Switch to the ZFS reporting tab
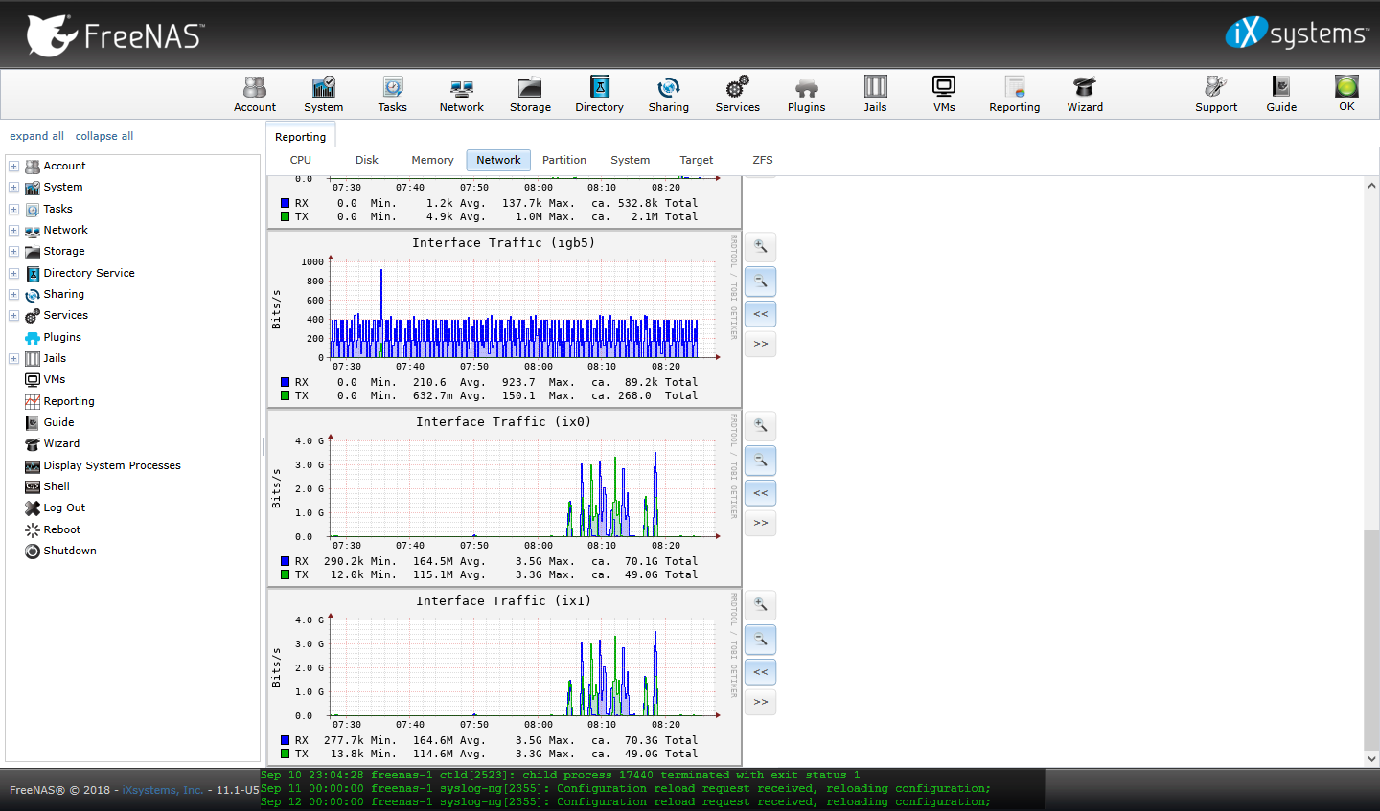Screen dimensions: 1380x811 coord(763,160)
